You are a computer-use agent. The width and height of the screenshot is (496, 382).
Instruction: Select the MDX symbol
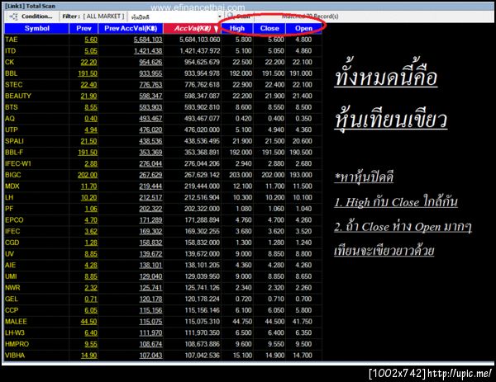(12, 186)
